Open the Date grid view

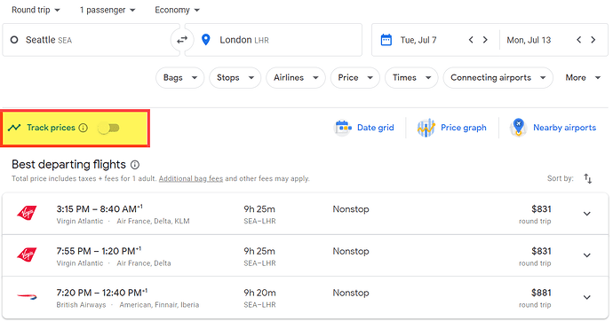pos(364,128)
